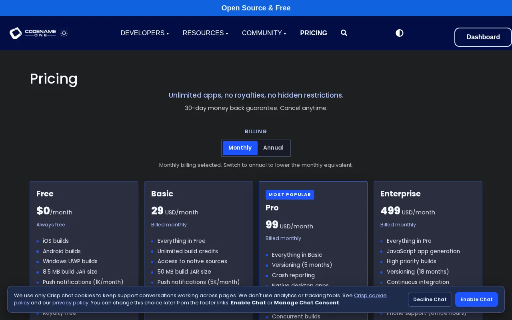Click Enable Chat button
Image resolution: width=512 pixels, height=320 pixels.
tap(476, 300)
